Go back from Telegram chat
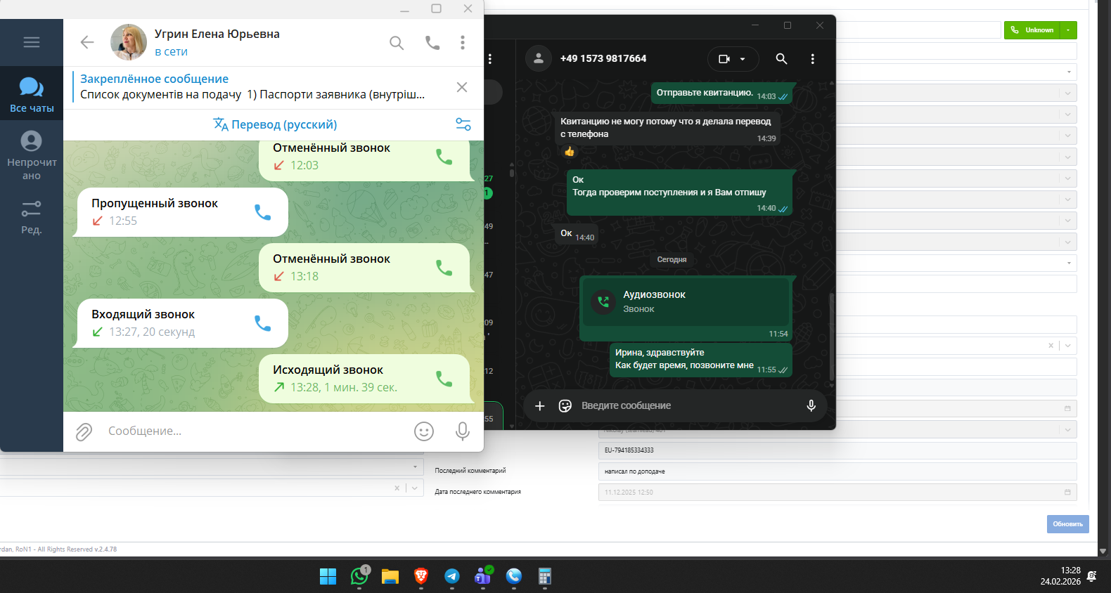The height and width of the screenshot is (593, 1111). [x=87, y=42]
